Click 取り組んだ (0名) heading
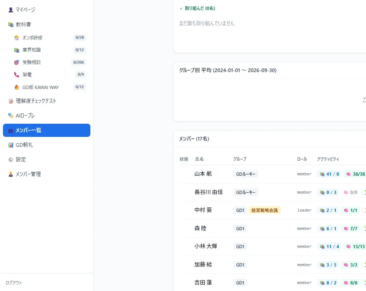 click(200, 8)
